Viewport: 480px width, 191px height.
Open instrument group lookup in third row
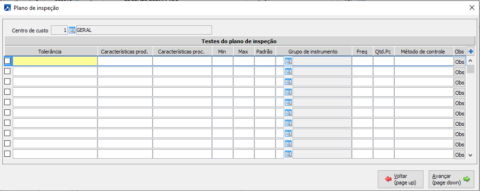pyautogui.click(x=288, y=82)
